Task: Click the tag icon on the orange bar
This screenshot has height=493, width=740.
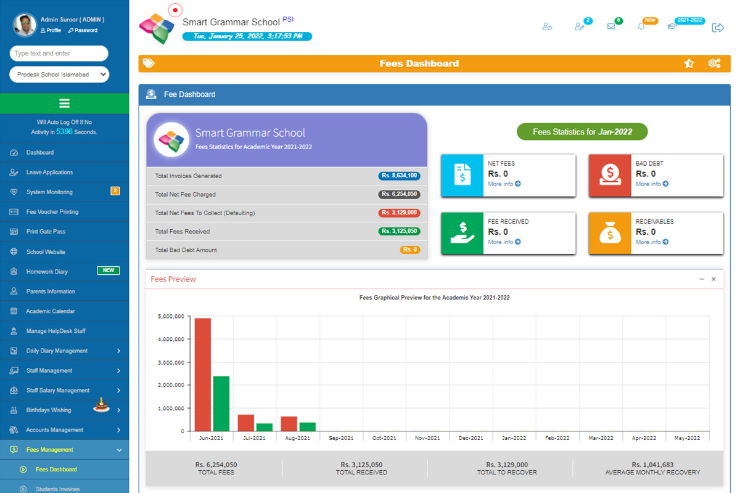Action: (149, 63)
